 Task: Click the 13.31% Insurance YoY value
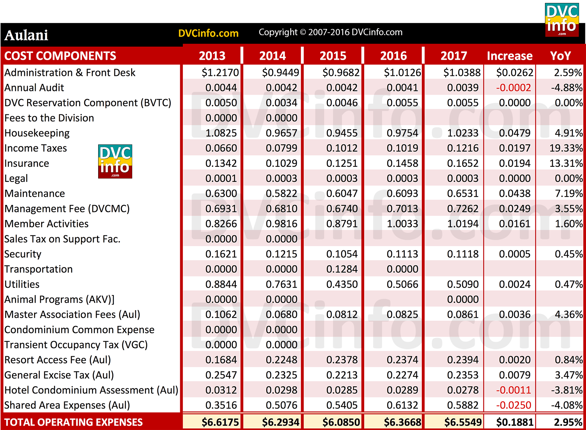pos(566,163)
